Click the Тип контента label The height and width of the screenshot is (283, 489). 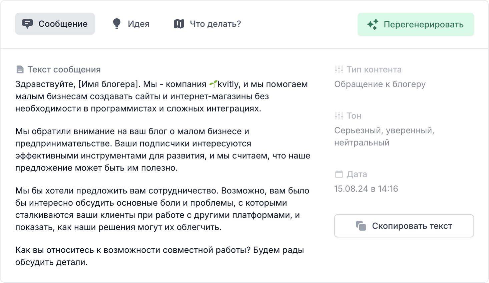click(x=374, y=69)
